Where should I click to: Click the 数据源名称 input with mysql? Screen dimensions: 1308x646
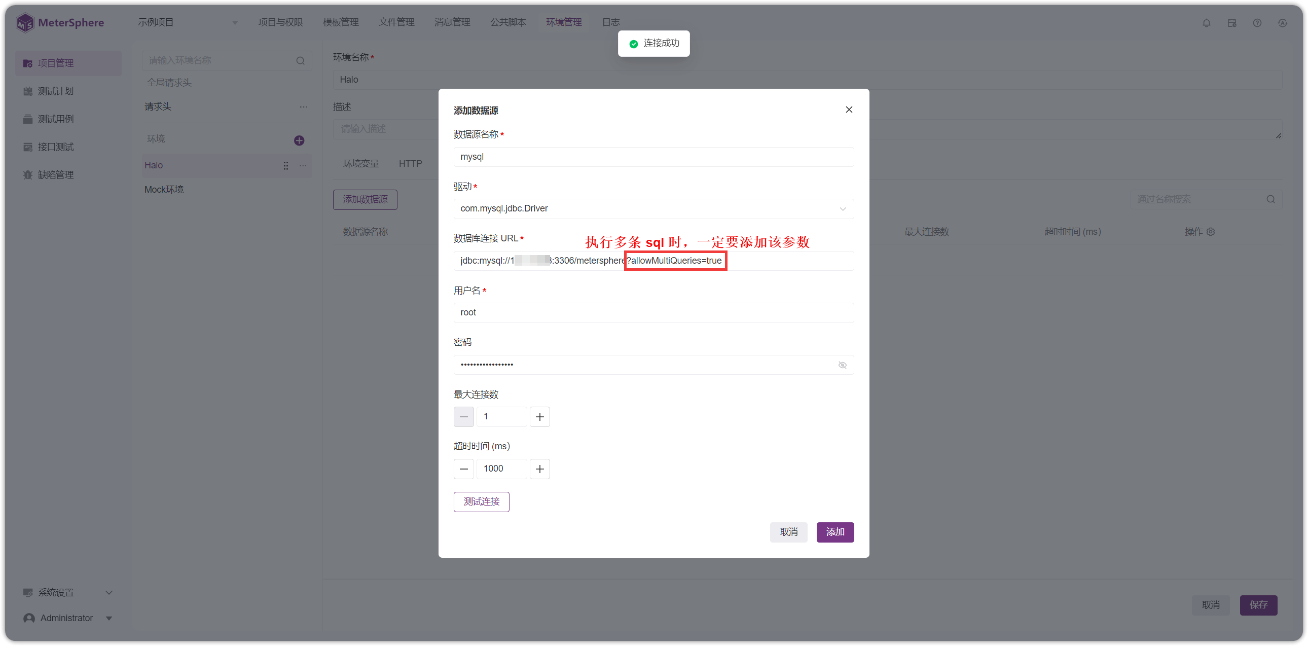click(653, 157)
